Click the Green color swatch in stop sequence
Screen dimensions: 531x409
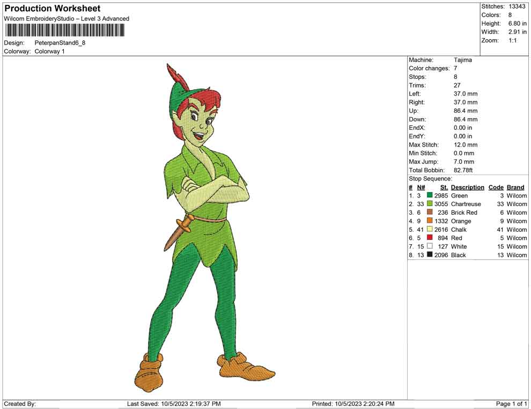[x=430, y=195]
